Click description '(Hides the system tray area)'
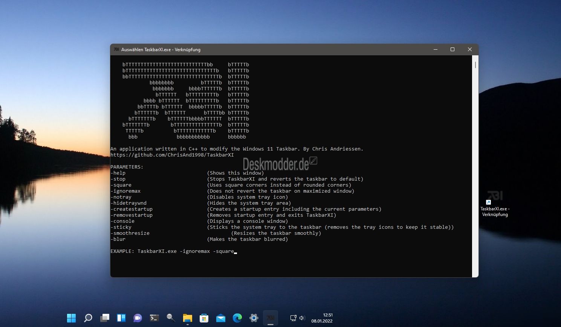This screenshot has height=327, width=561. click(x=249, y=203)
